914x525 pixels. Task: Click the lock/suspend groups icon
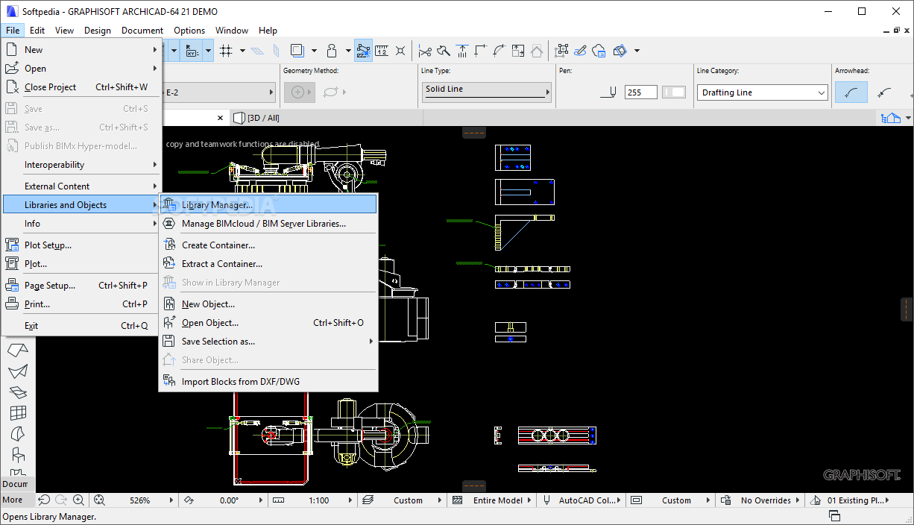pyautogui.click(x=332, y=51)
